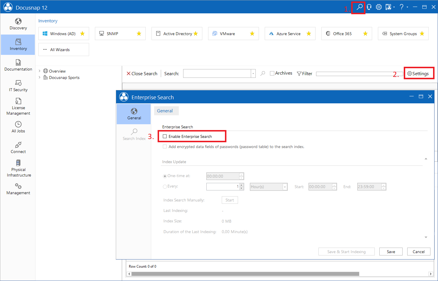Select Inventory in the sidebar
Image resolution: width=438 pixels, height=281 pixels.
18,45
